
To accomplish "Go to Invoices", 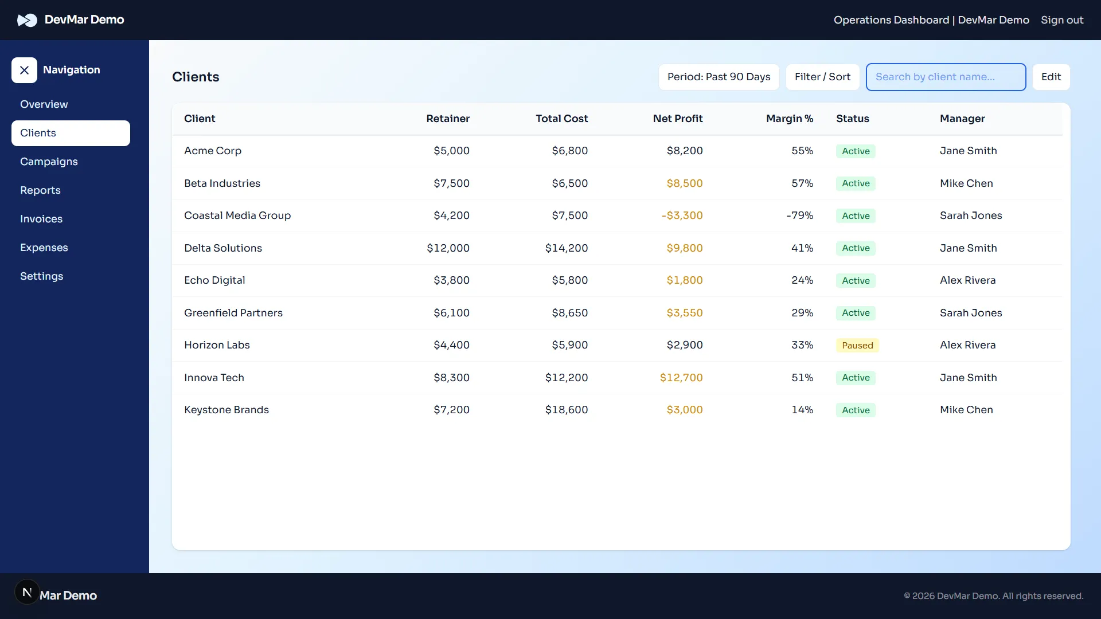I will click(x=41, y=219).
